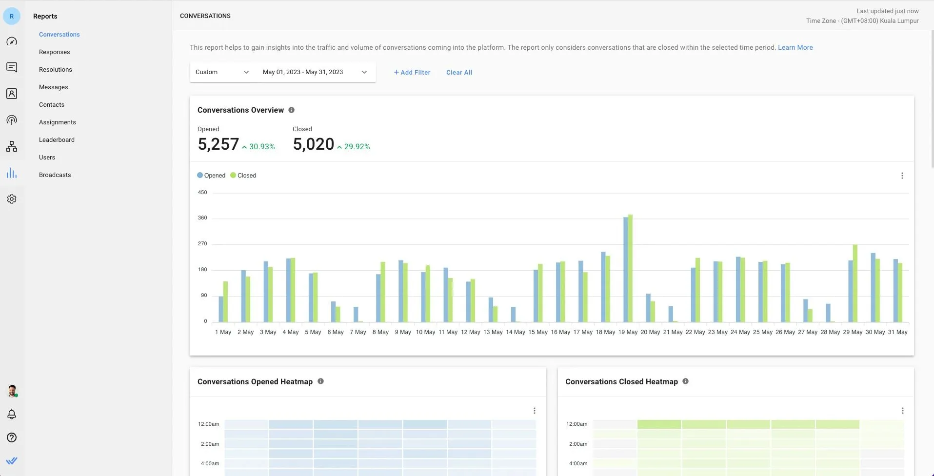Open the Broadcasts antenna icon in sidebar

coord(12,120)
